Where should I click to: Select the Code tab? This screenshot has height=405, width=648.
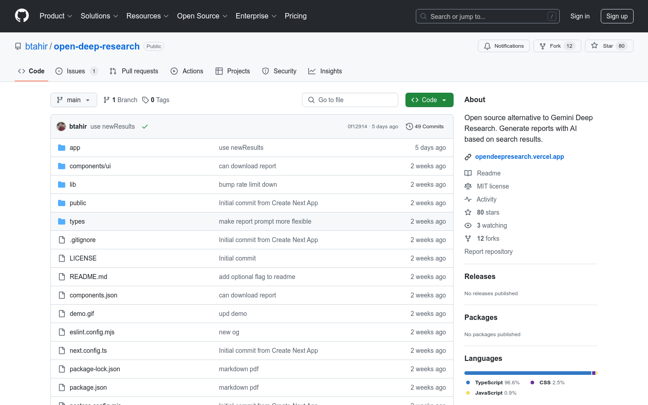(x=31, y=71)
